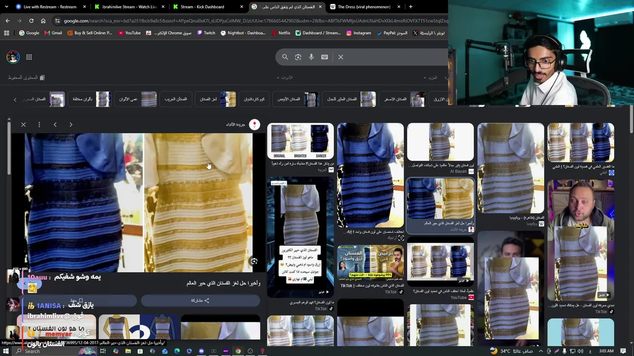The width and height of the screenshot is (634, 356).
Task: Open the Netflix bookmark
Action: click(281, 33)
